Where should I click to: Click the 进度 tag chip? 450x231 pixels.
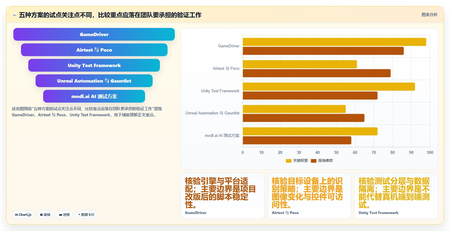click(64, 215)
